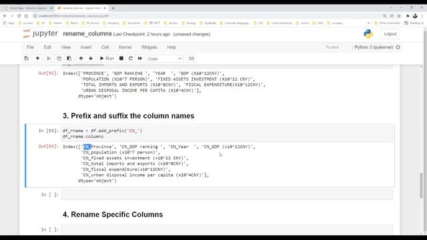Click the empty cell under Rename Specific Columns
427x240 pixels.
tap(227, 229)
